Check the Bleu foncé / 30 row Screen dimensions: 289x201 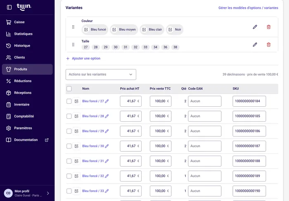pyautogui.click(x=69, y=146)
